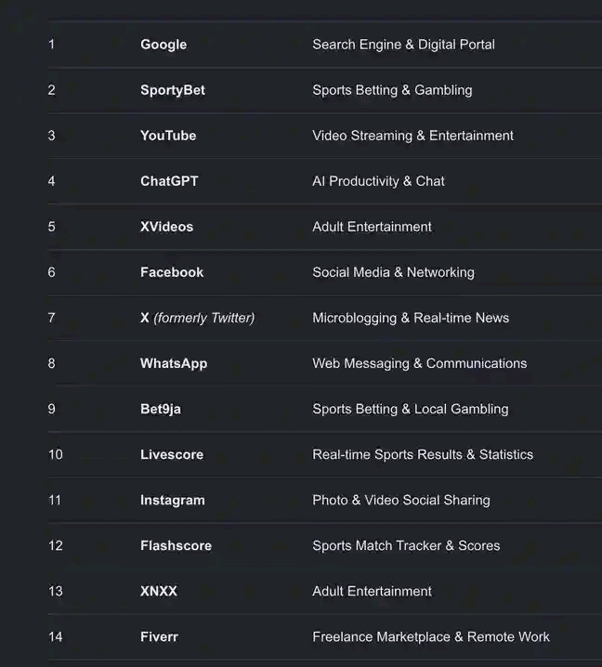Click the Flashscore site name
Viewport: 602px width, 667px height.
(x=176, y=545)
